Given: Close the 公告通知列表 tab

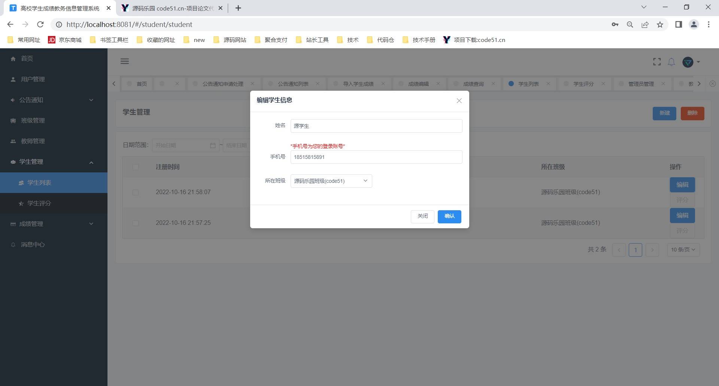Looking at the screenshot, I should (318, 84).
